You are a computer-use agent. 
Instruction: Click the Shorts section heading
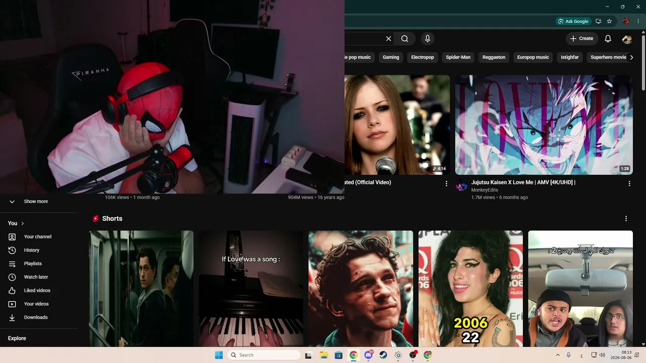tap(112, 219)
